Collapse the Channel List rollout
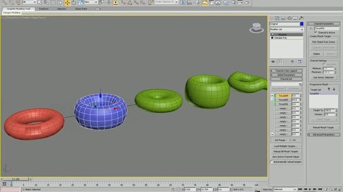Viewport: 343px width, 192px height. click(286, 79)
